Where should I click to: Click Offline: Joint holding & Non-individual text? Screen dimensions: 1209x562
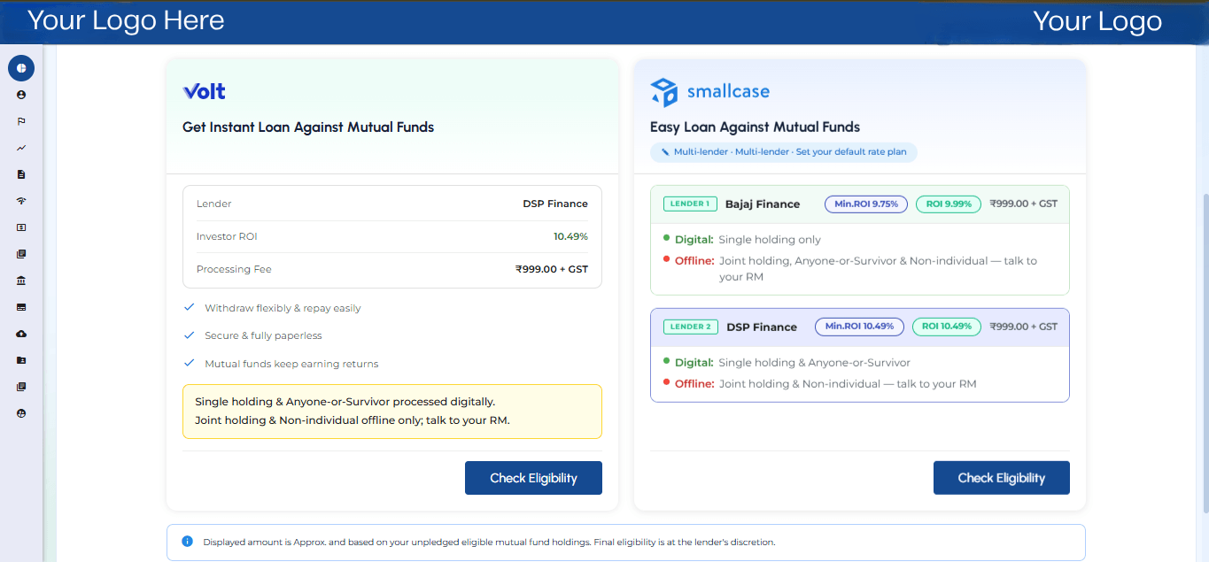(825, 384)
